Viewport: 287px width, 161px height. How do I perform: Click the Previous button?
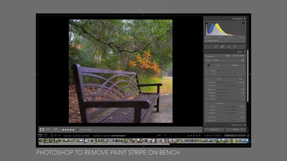(x=214, y=130)
